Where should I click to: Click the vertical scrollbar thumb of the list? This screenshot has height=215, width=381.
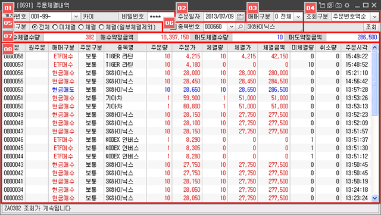pyautogui.click(x=374, y=83)
